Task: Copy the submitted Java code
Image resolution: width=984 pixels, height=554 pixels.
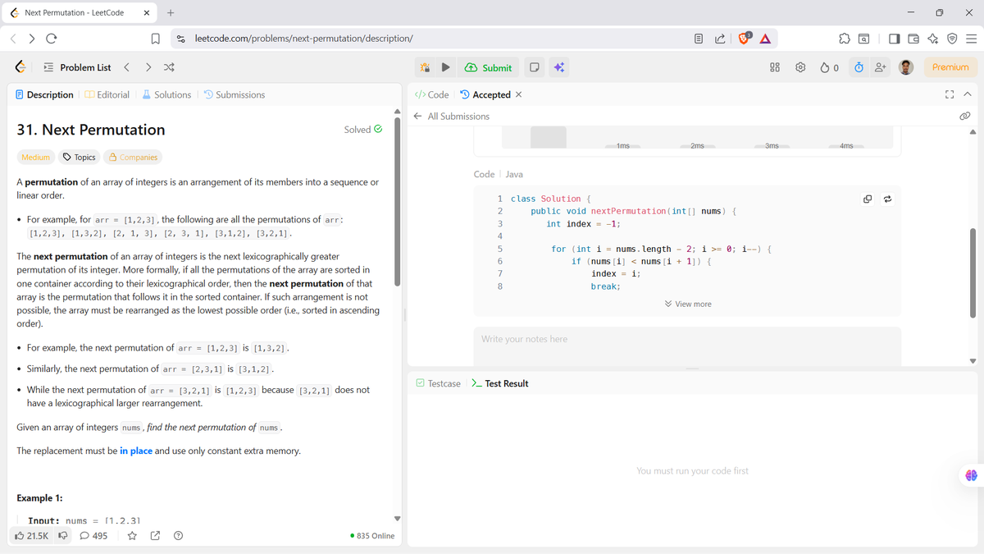Action: pyautogui.click(x=868, y=199)
